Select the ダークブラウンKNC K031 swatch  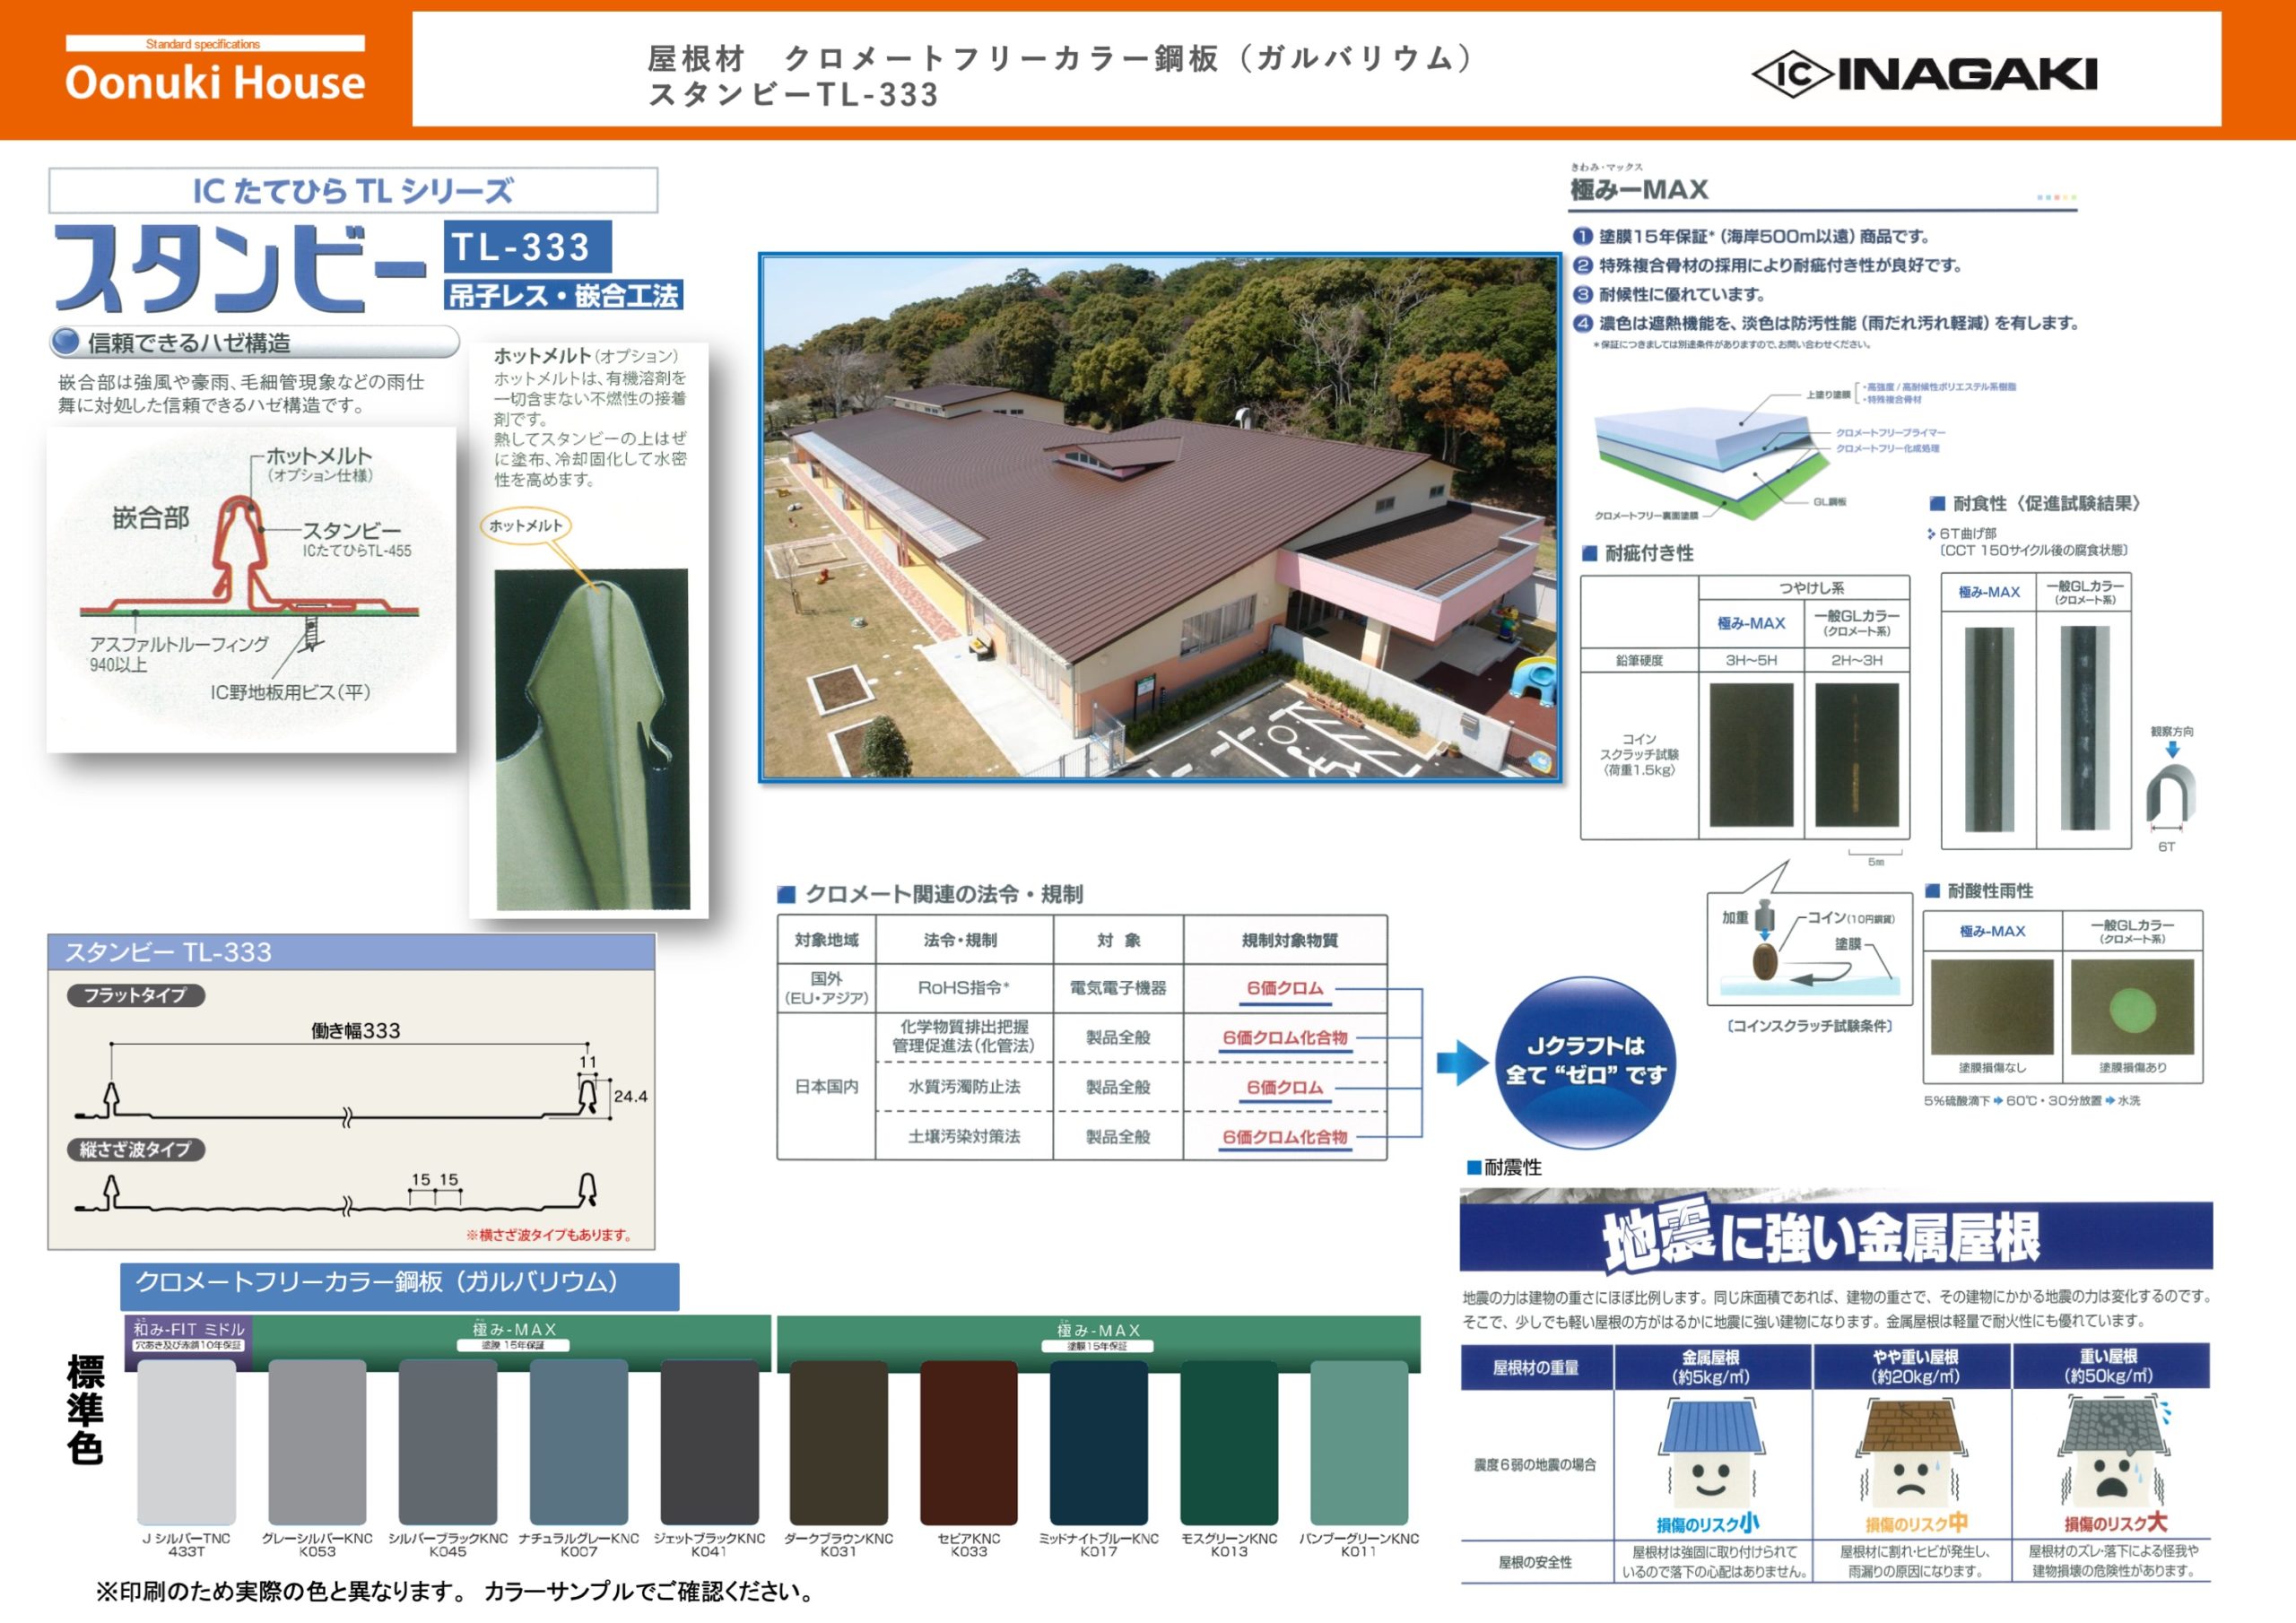point(838,1441)
